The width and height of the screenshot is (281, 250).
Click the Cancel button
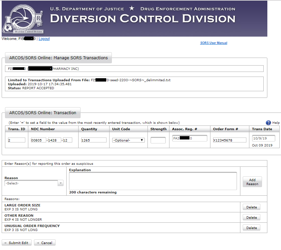[45, 243]
